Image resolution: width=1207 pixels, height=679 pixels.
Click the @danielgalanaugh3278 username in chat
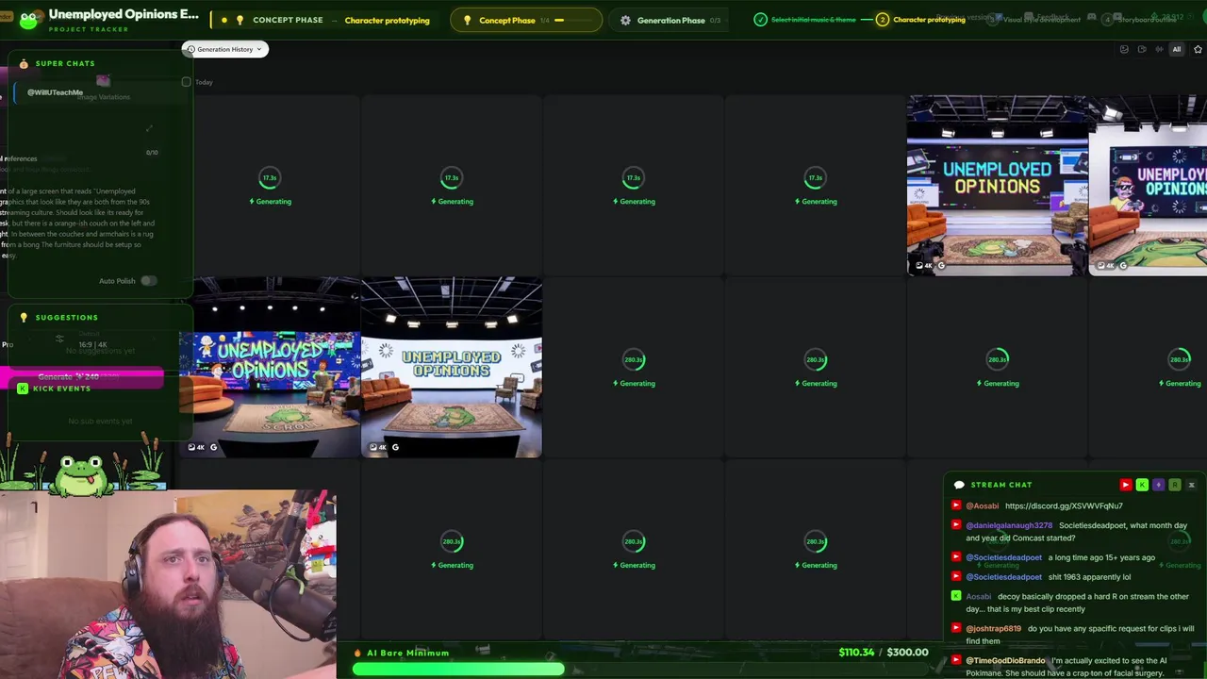click(1009, 525)
